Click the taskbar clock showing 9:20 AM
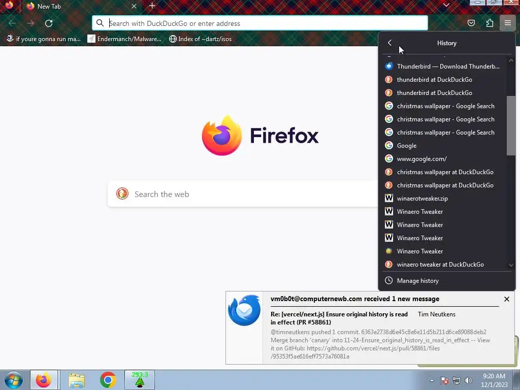 pyautogui.click(x=494, y=380)
